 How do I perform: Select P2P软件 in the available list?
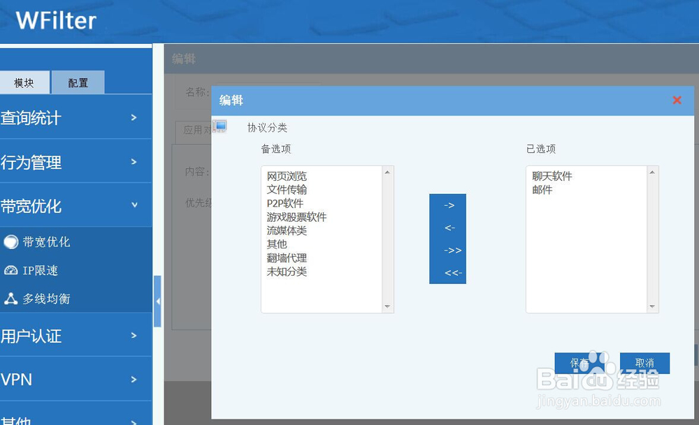pyautogui.click(x=285, y=203)
